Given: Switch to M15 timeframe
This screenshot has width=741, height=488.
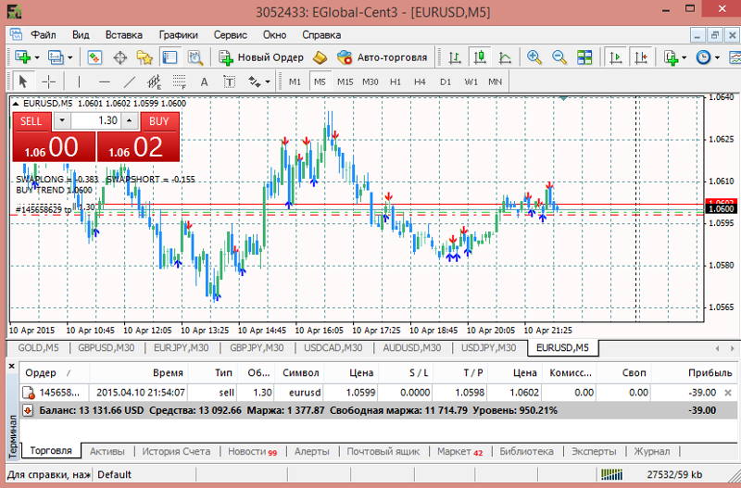Looking at the screenshot, I should tap(345, 81).
